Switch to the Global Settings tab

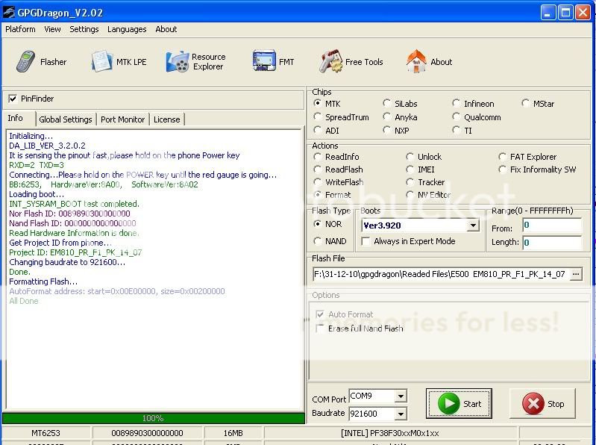tap(66, 119)
